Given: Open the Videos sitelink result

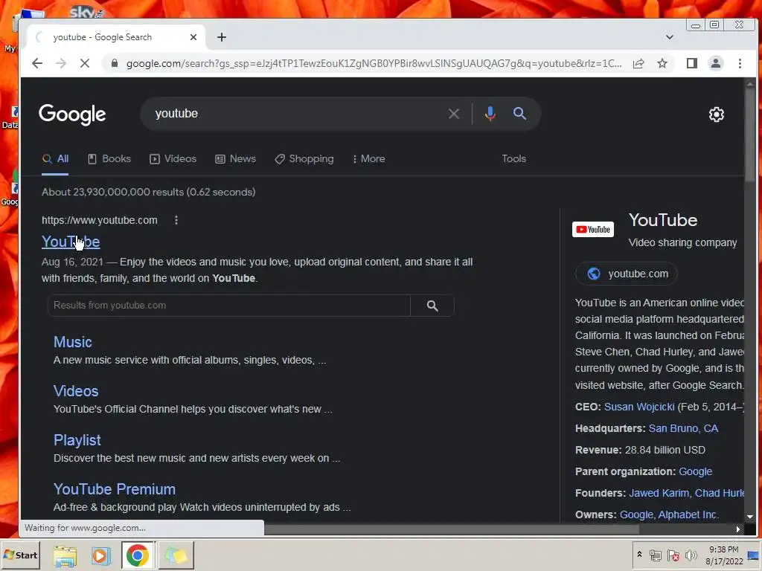Looking at the screenshot, I should (76, 391).
